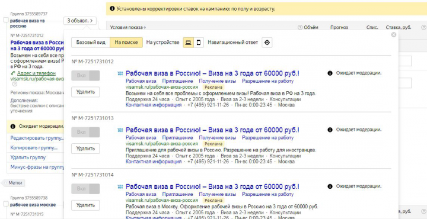Viewport: 427px width, 219px height.
Task: Select Реклама label in third ad
Action: pyautogui.click(x=213, y=201)
